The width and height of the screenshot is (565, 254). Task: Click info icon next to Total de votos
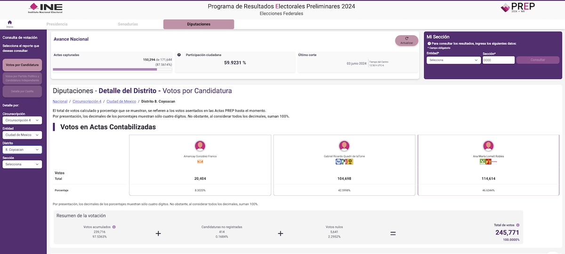518,225
